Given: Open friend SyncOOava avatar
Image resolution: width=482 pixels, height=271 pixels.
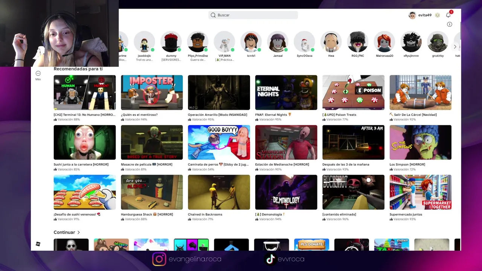Looking at the screenshot, I should tap(304, 42).
